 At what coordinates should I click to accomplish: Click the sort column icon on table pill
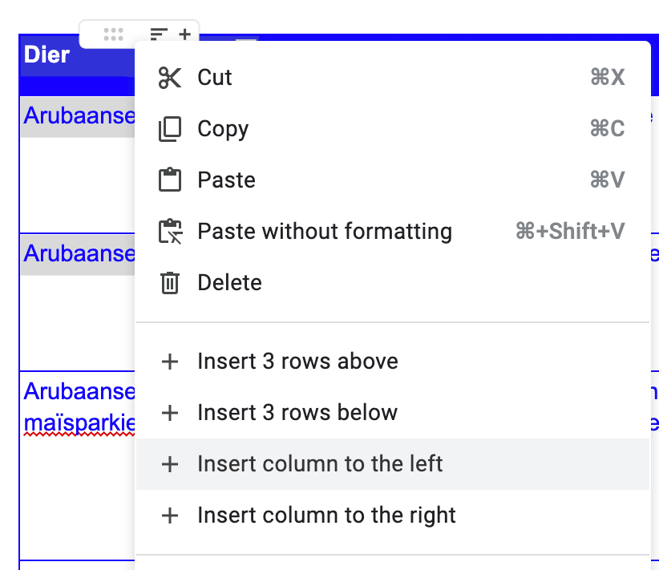point(160,34)
